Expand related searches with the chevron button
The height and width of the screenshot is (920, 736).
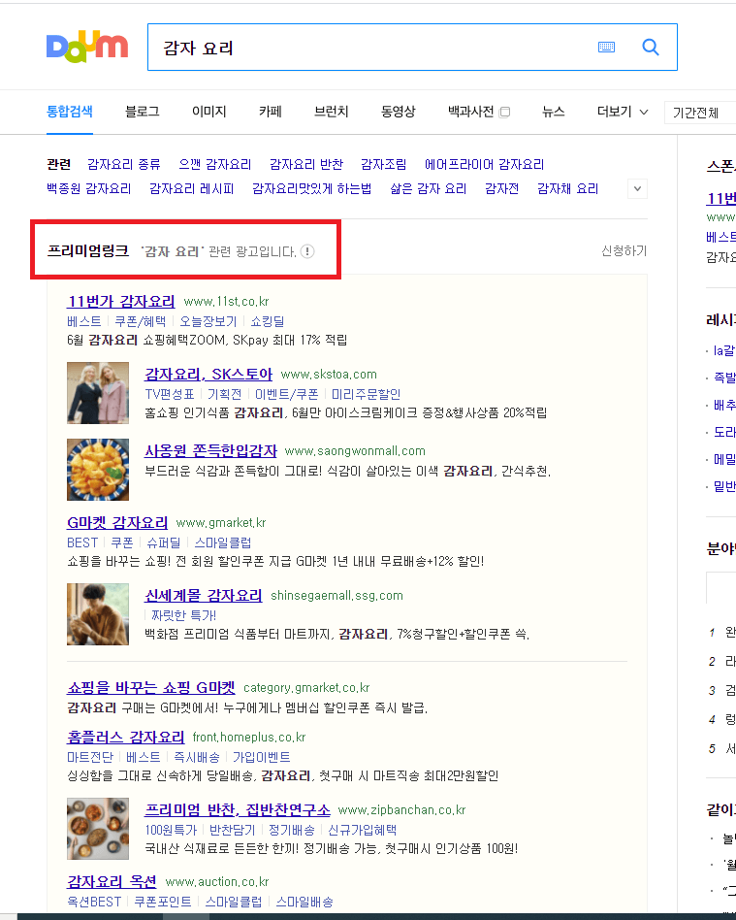coord(637,189)
